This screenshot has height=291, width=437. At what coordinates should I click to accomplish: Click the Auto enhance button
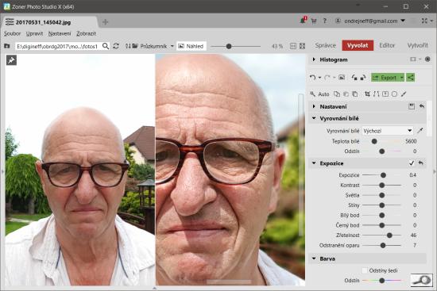point(319,94)
